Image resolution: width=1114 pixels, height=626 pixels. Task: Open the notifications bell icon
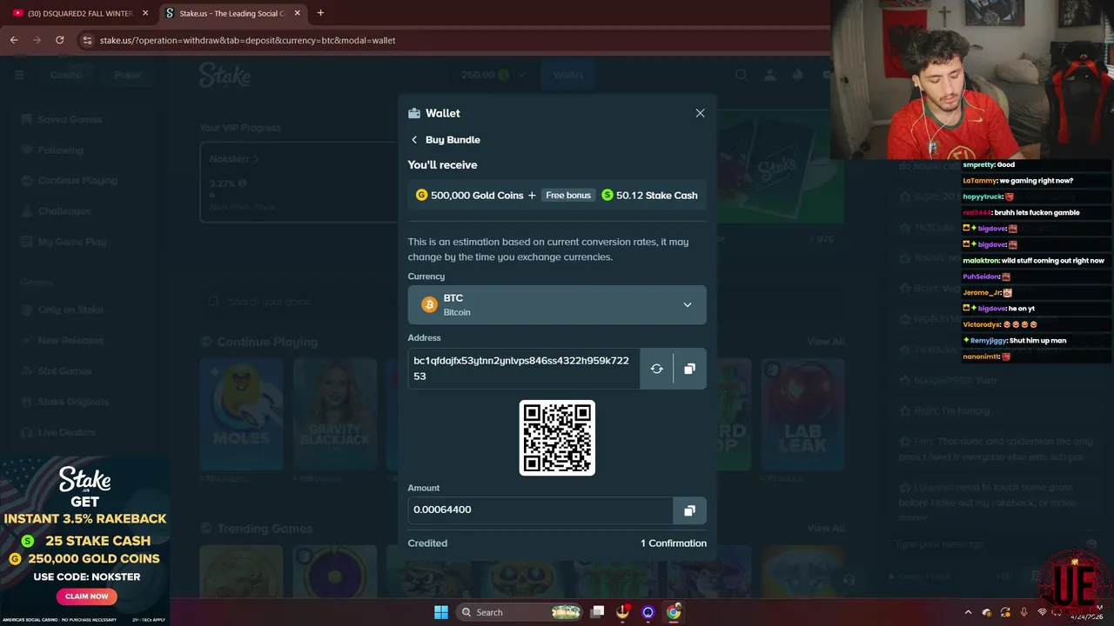point(797,75)
